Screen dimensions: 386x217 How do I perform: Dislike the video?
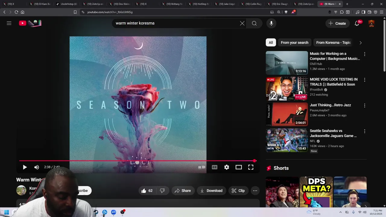point(162,190)
